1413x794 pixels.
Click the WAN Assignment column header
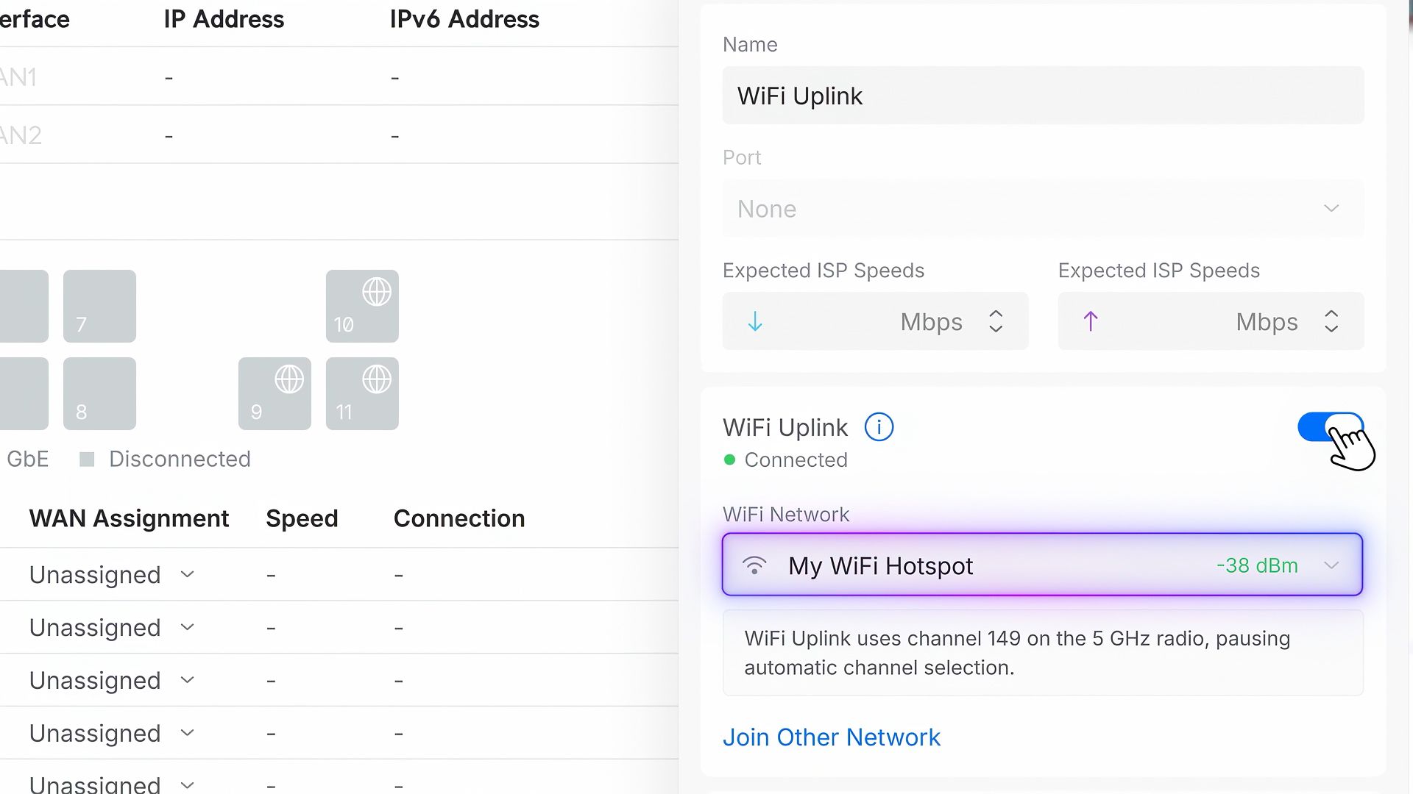coord(129,518)
